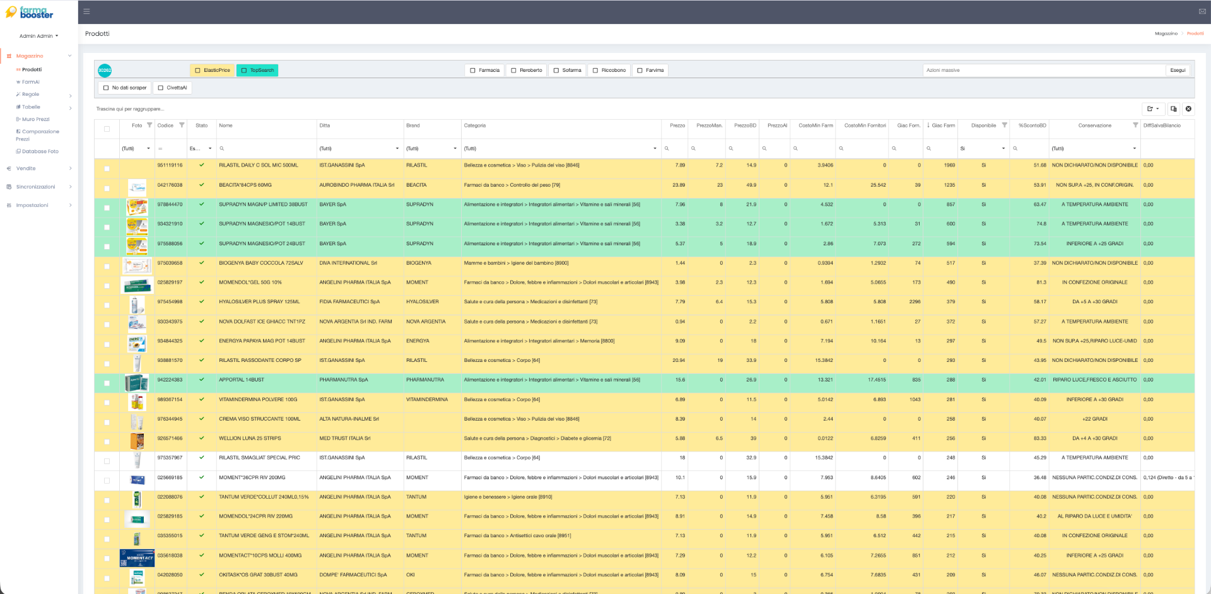Open the Conservazione filter (Tutti) dropdown

(1134, 149)
